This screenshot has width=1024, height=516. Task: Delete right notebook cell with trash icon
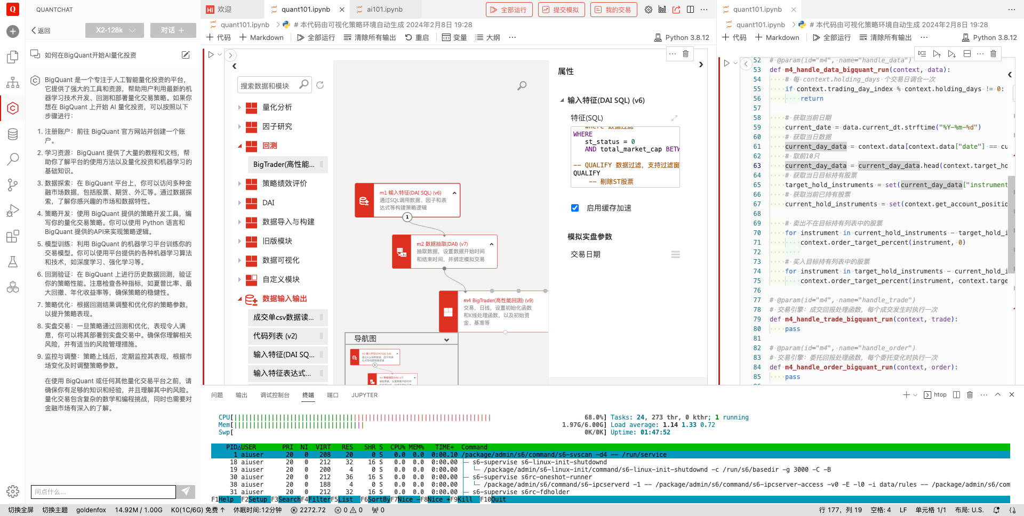993,54
